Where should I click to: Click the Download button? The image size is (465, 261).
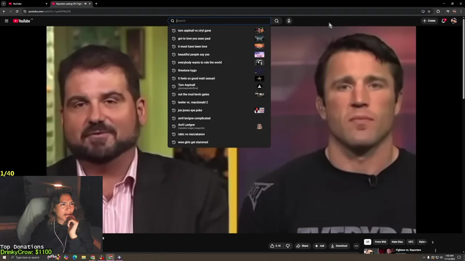pos(339,246)
